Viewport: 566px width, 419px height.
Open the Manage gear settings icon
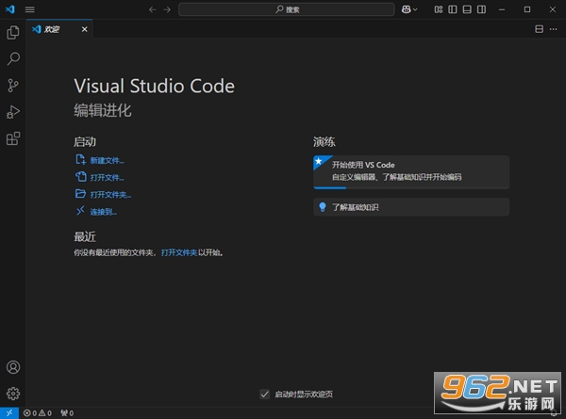[x=13, y=394]
